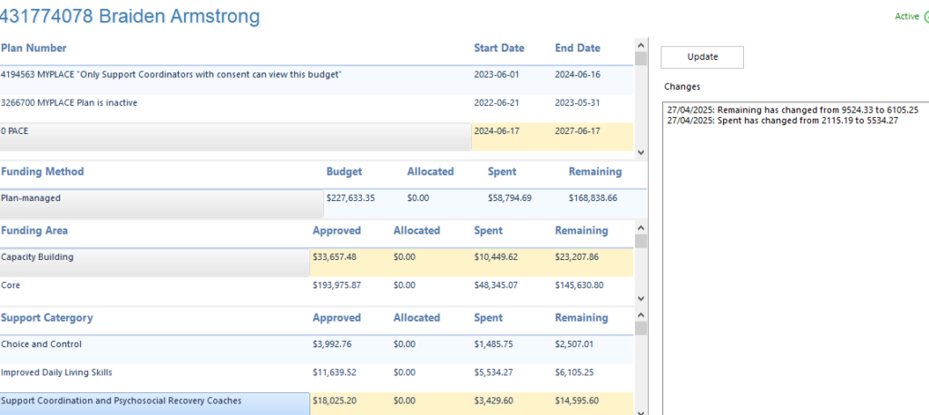Click the Active status icon

pyautogui.click(x=925, y=16)
